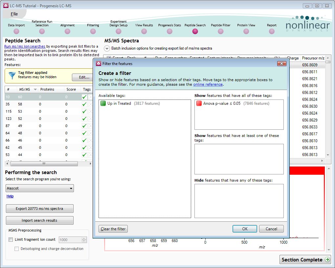Click the green Up in Treated tag
The image size is (335, 268).
[103, 103]
